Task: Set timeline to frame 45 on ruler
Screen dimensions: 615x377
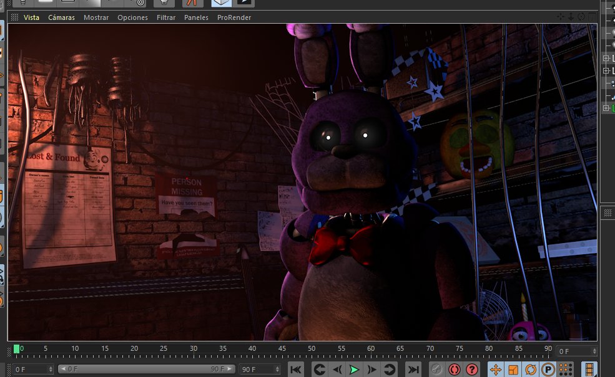Action: tap(282, 348)
